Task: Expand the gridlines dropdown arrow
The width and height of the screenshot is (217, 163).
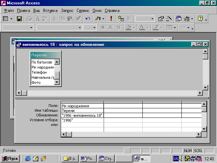Action: click(175, 28)
